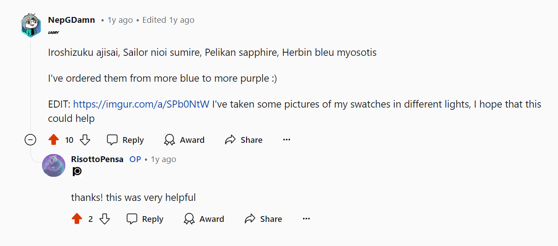The height and width of the screenshot is (246, 558).
Task: Click NepGDamn's avatar image
Action: 31,25
